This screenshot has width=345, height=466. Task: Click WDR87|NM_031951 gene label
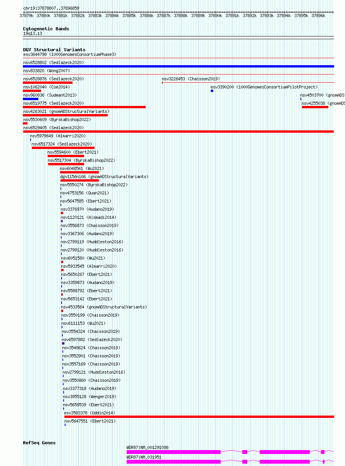144,457
